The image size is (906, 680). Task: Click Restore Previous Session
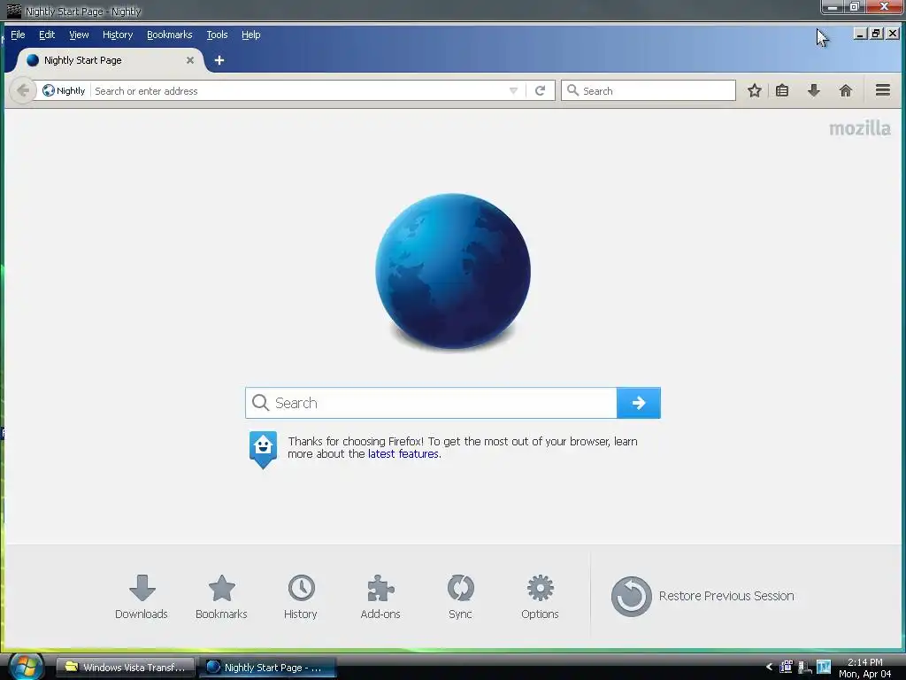703,596
